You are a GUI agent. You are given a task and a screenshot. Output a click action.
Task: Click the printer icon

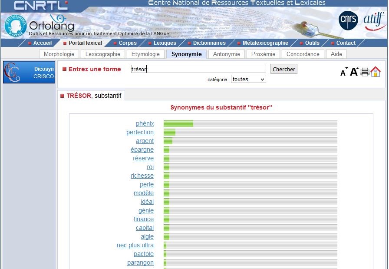(x=365, y=72)
